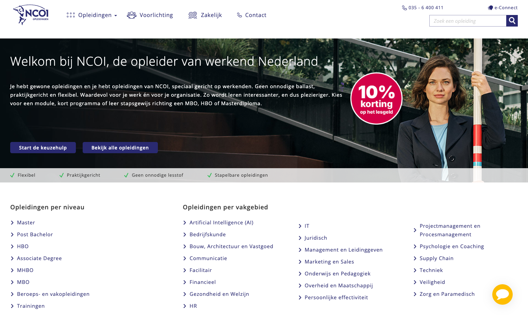This screenshot has height=320, width=528.
Task: Open Onderwijs en Pedagogiek link
Action: pos(337,274)
